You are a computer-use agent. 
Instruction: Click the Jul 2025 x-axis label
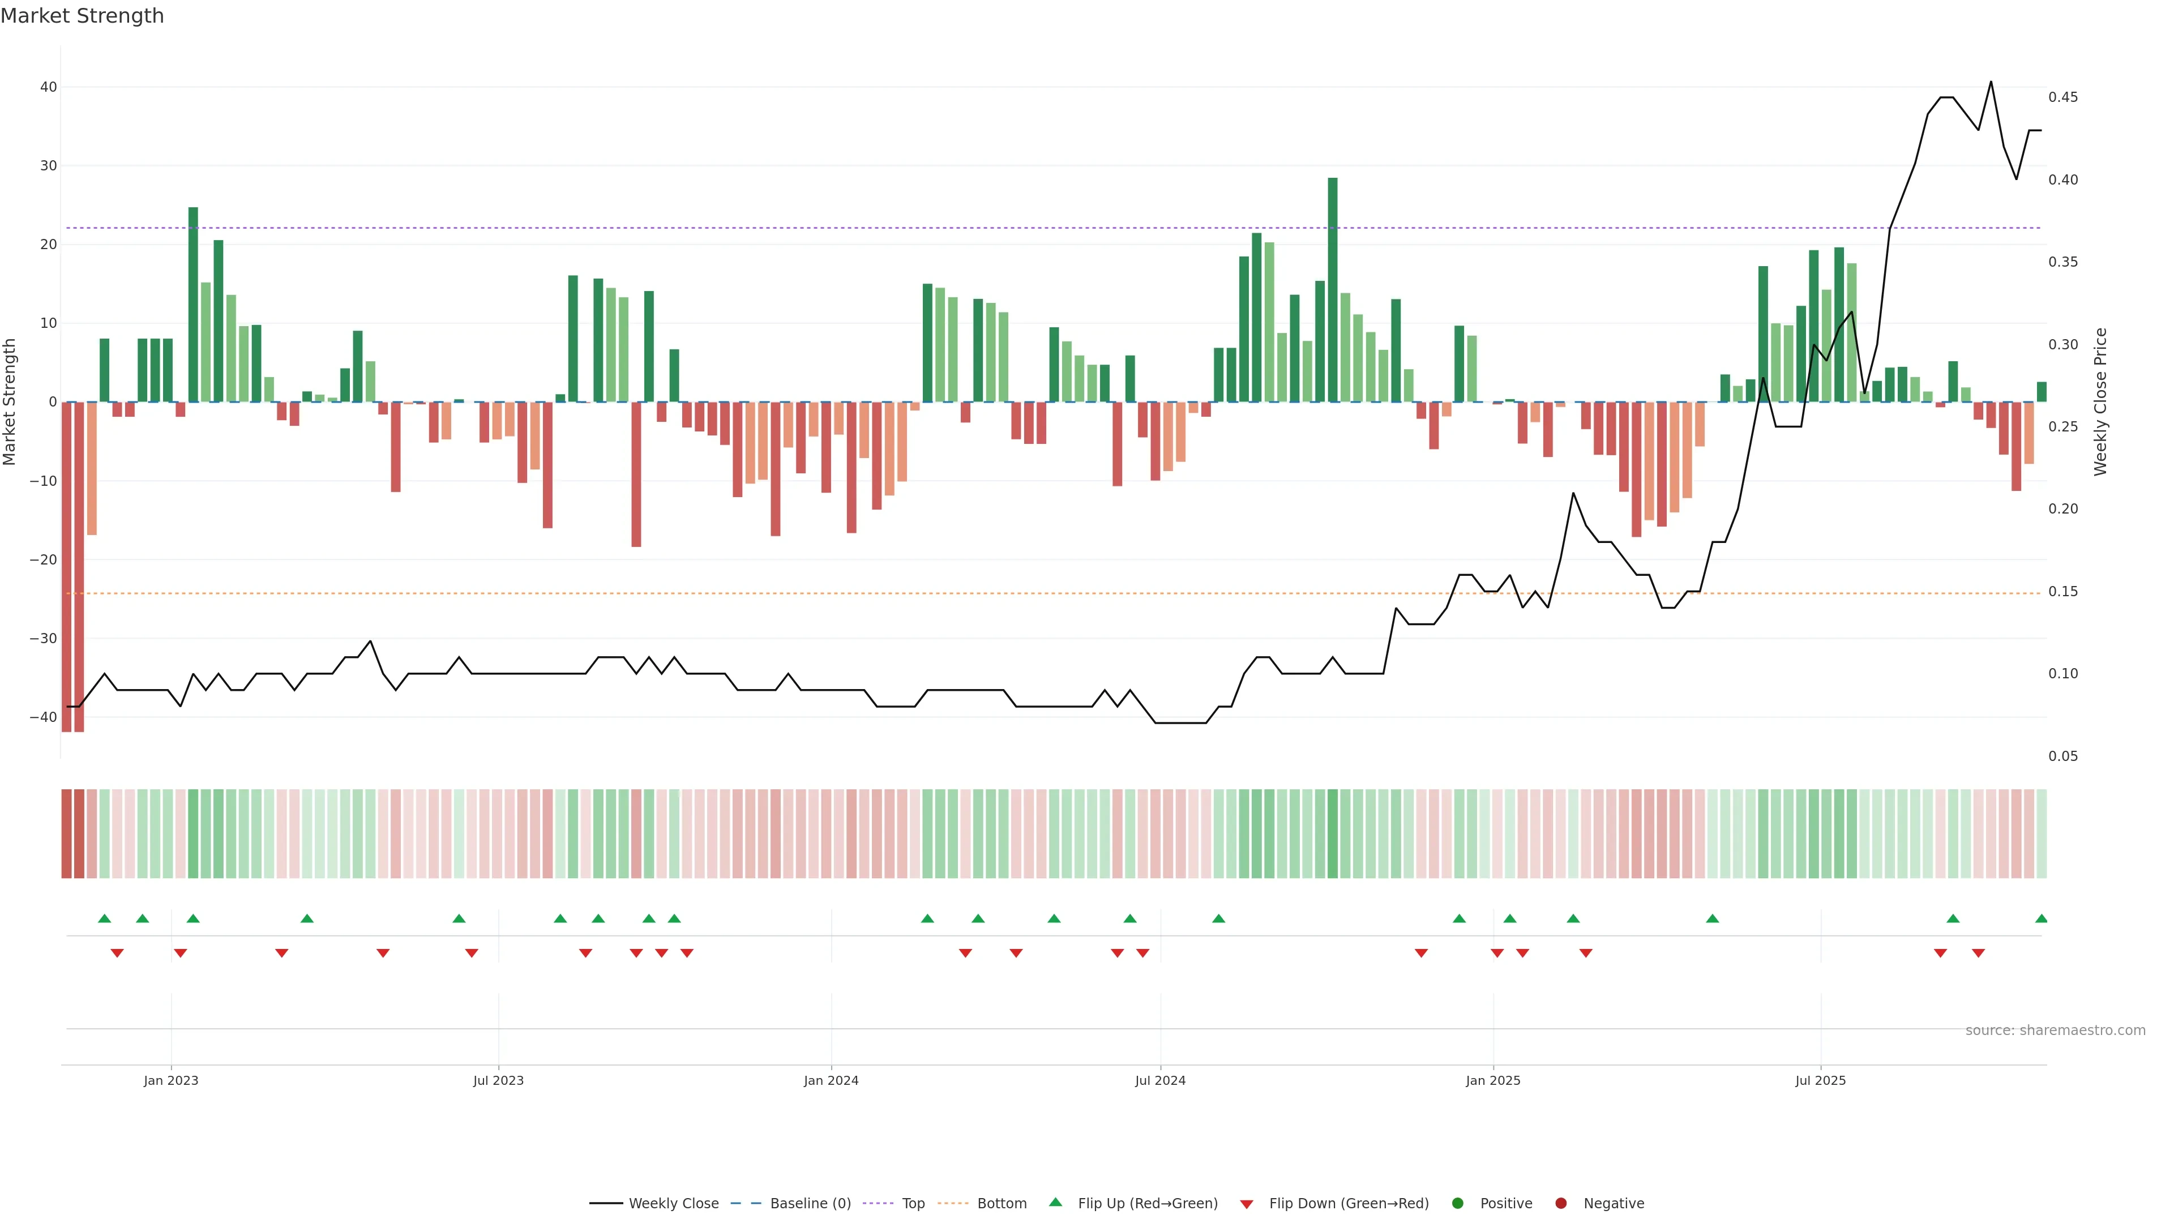[1820, 1080]
